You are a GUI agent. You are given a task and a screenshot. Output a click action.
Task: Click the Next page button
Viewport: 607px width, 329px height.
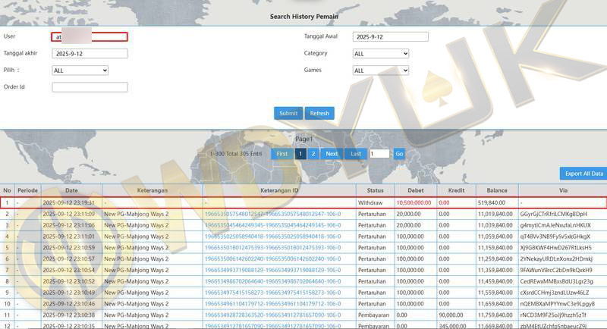332,153
